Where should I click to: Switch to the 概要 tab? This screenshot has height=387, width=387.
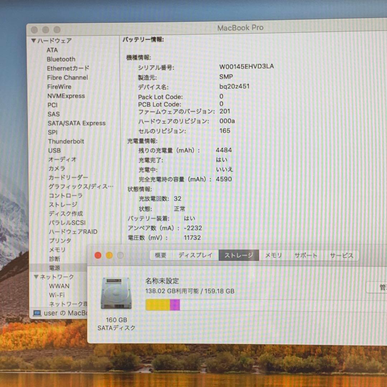click(x=160, y=255)
